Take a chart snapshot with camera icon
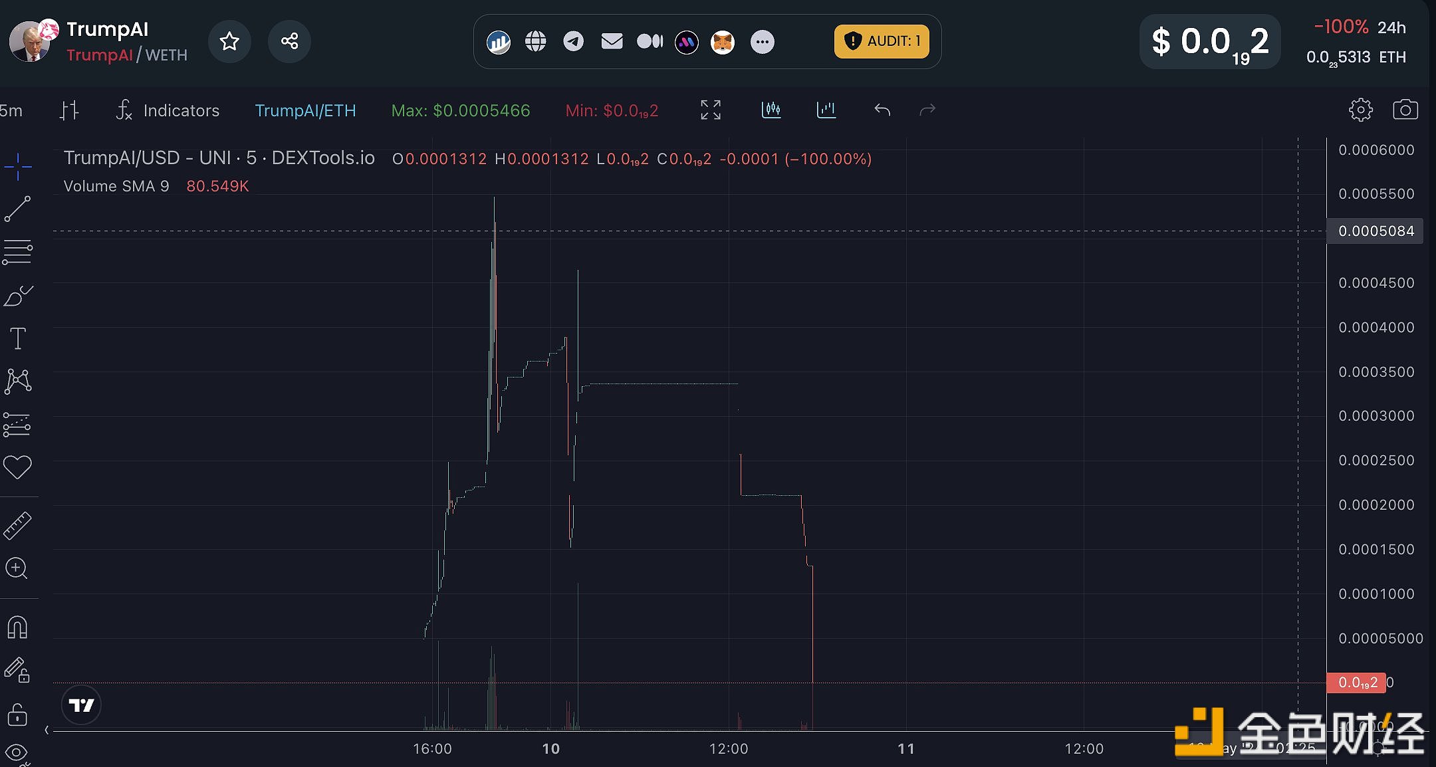The width and height of the screenshot is (1436, 767). (1405, 110)
